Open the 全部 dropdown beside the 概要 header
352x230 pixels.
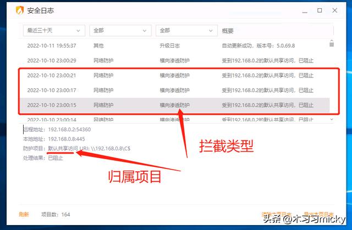(186, 30)
